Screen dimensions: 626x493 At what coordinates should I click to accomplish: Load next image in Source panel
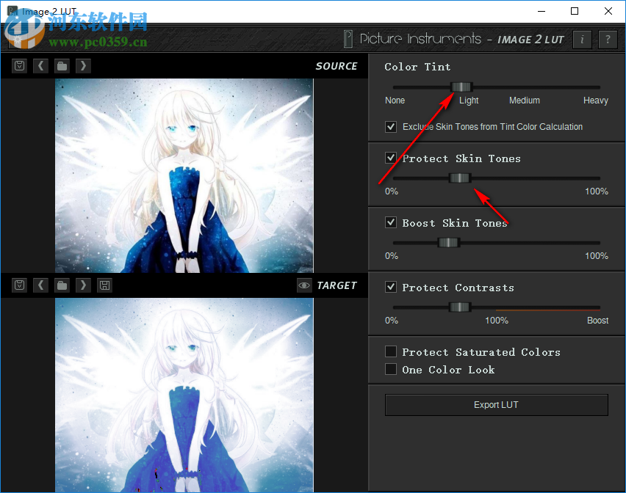(x=83, y=65)
